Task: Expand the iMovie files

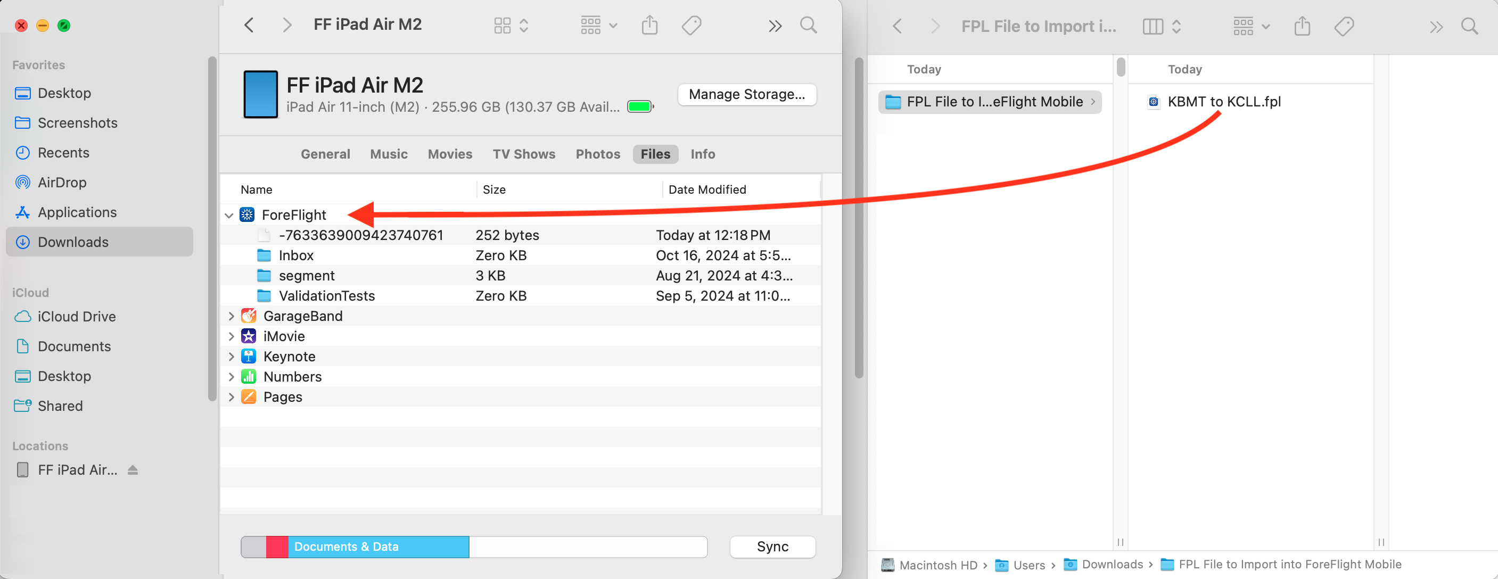Action: point(231,336)
